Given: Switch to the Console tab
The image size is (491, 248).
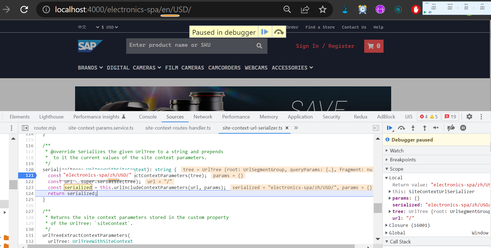Looking at the screenshot, I should [x=148, y=117].
